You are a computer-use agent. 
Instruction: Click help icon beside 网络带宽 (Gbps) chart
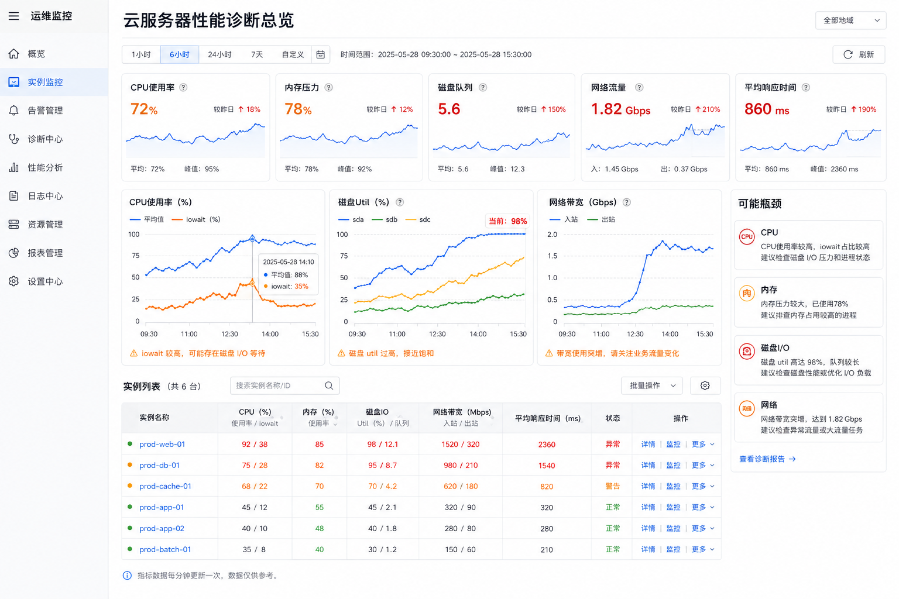(x=627, y=202)
